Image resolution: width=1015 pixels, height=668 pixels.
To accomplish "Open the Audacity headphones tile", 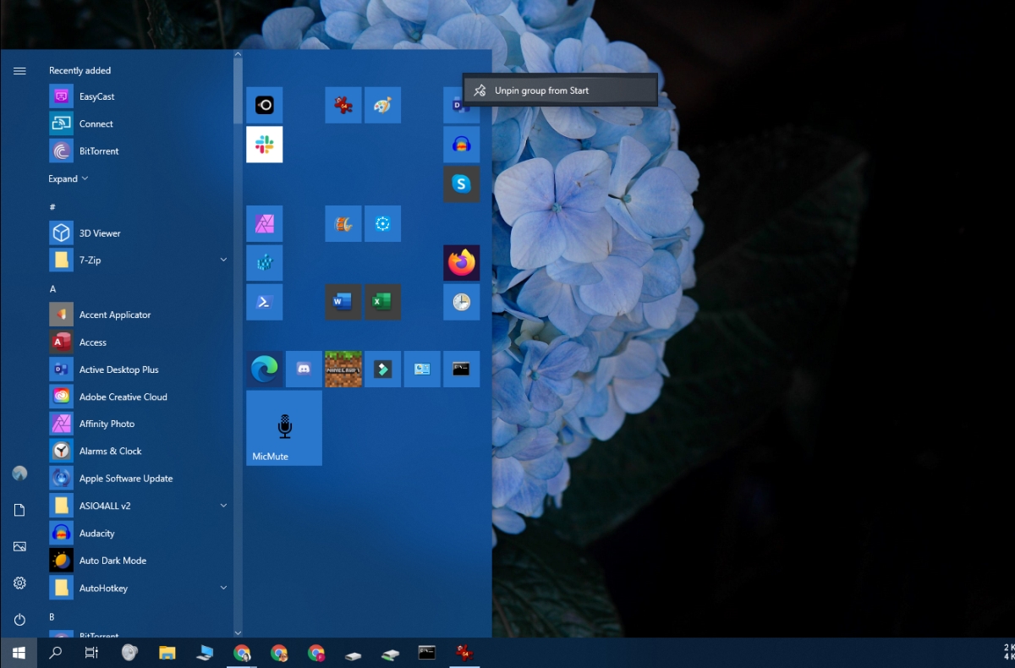I will click(x=461, y=145).
